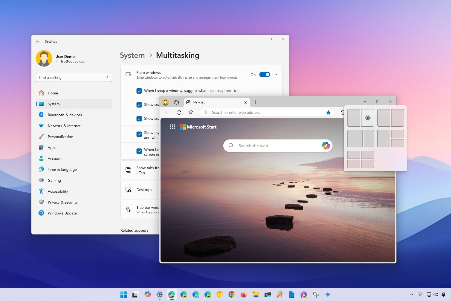The width and height of the screenshot is (451, 301).
Task: Open Apps settings from the sidebar
Action: pyautogui.click(x=51, y=147)
